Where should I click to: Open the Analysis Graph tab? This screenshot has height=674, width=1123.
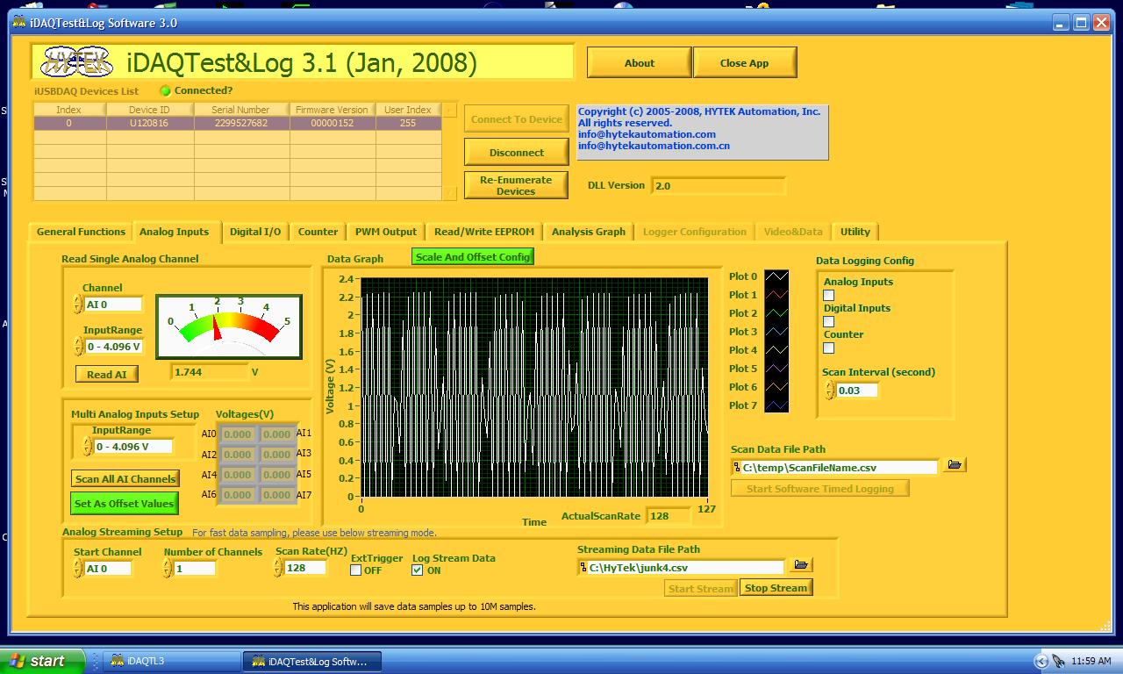589,232
